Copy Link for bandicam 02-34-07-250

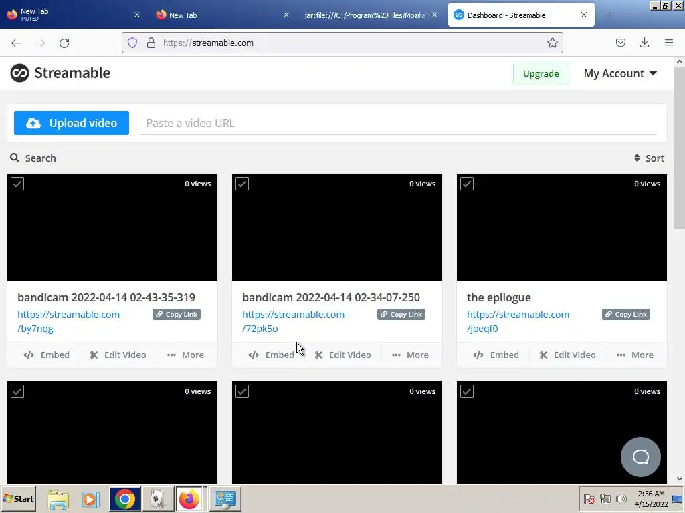401,315
